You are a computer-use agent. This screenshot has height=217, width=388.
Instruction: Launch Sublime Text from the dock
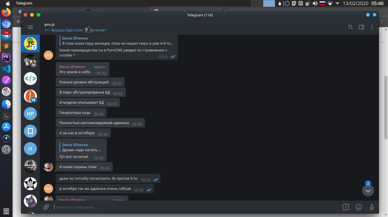coord(6,46)
